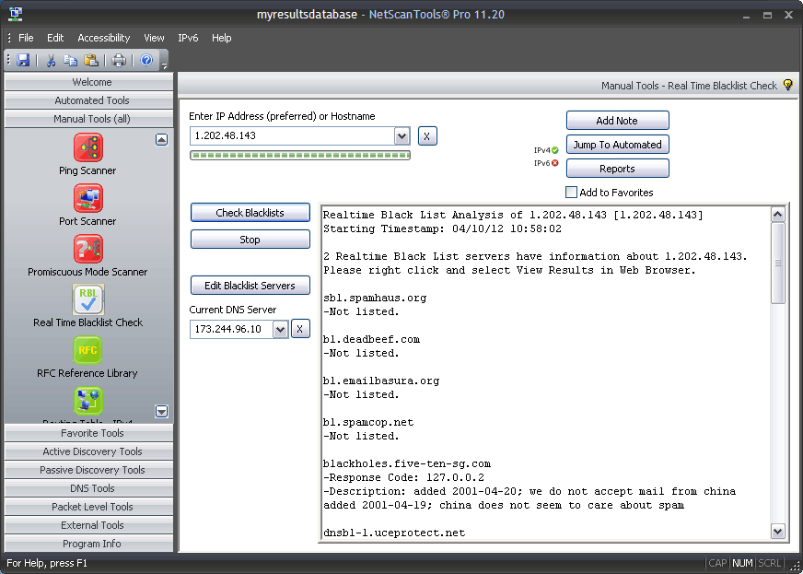Click the dnsbl-1.uceprotect.net line
Image resolution: width=803 pixels, height=574 pixels.
pyautogui.click(x=394, y=533)
